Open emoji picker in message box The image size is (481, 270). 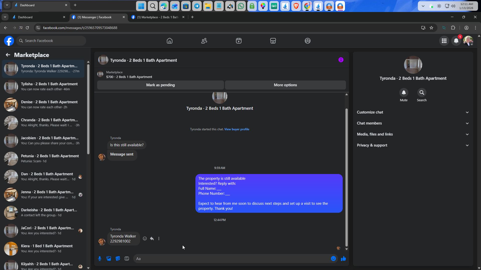tap(333, 258)
